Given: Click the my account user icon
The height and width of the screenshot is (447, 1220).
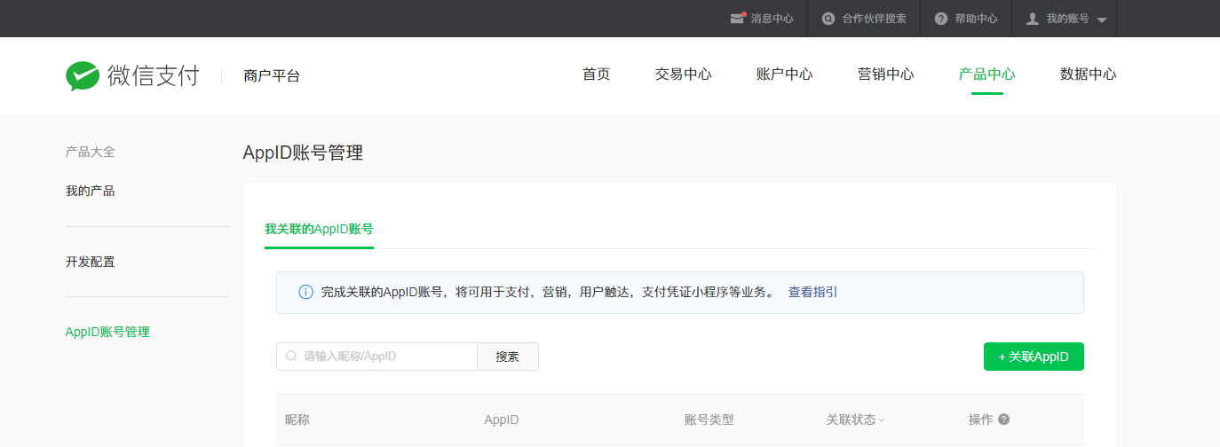Looking at the screenshot, I should (1033, 19).
